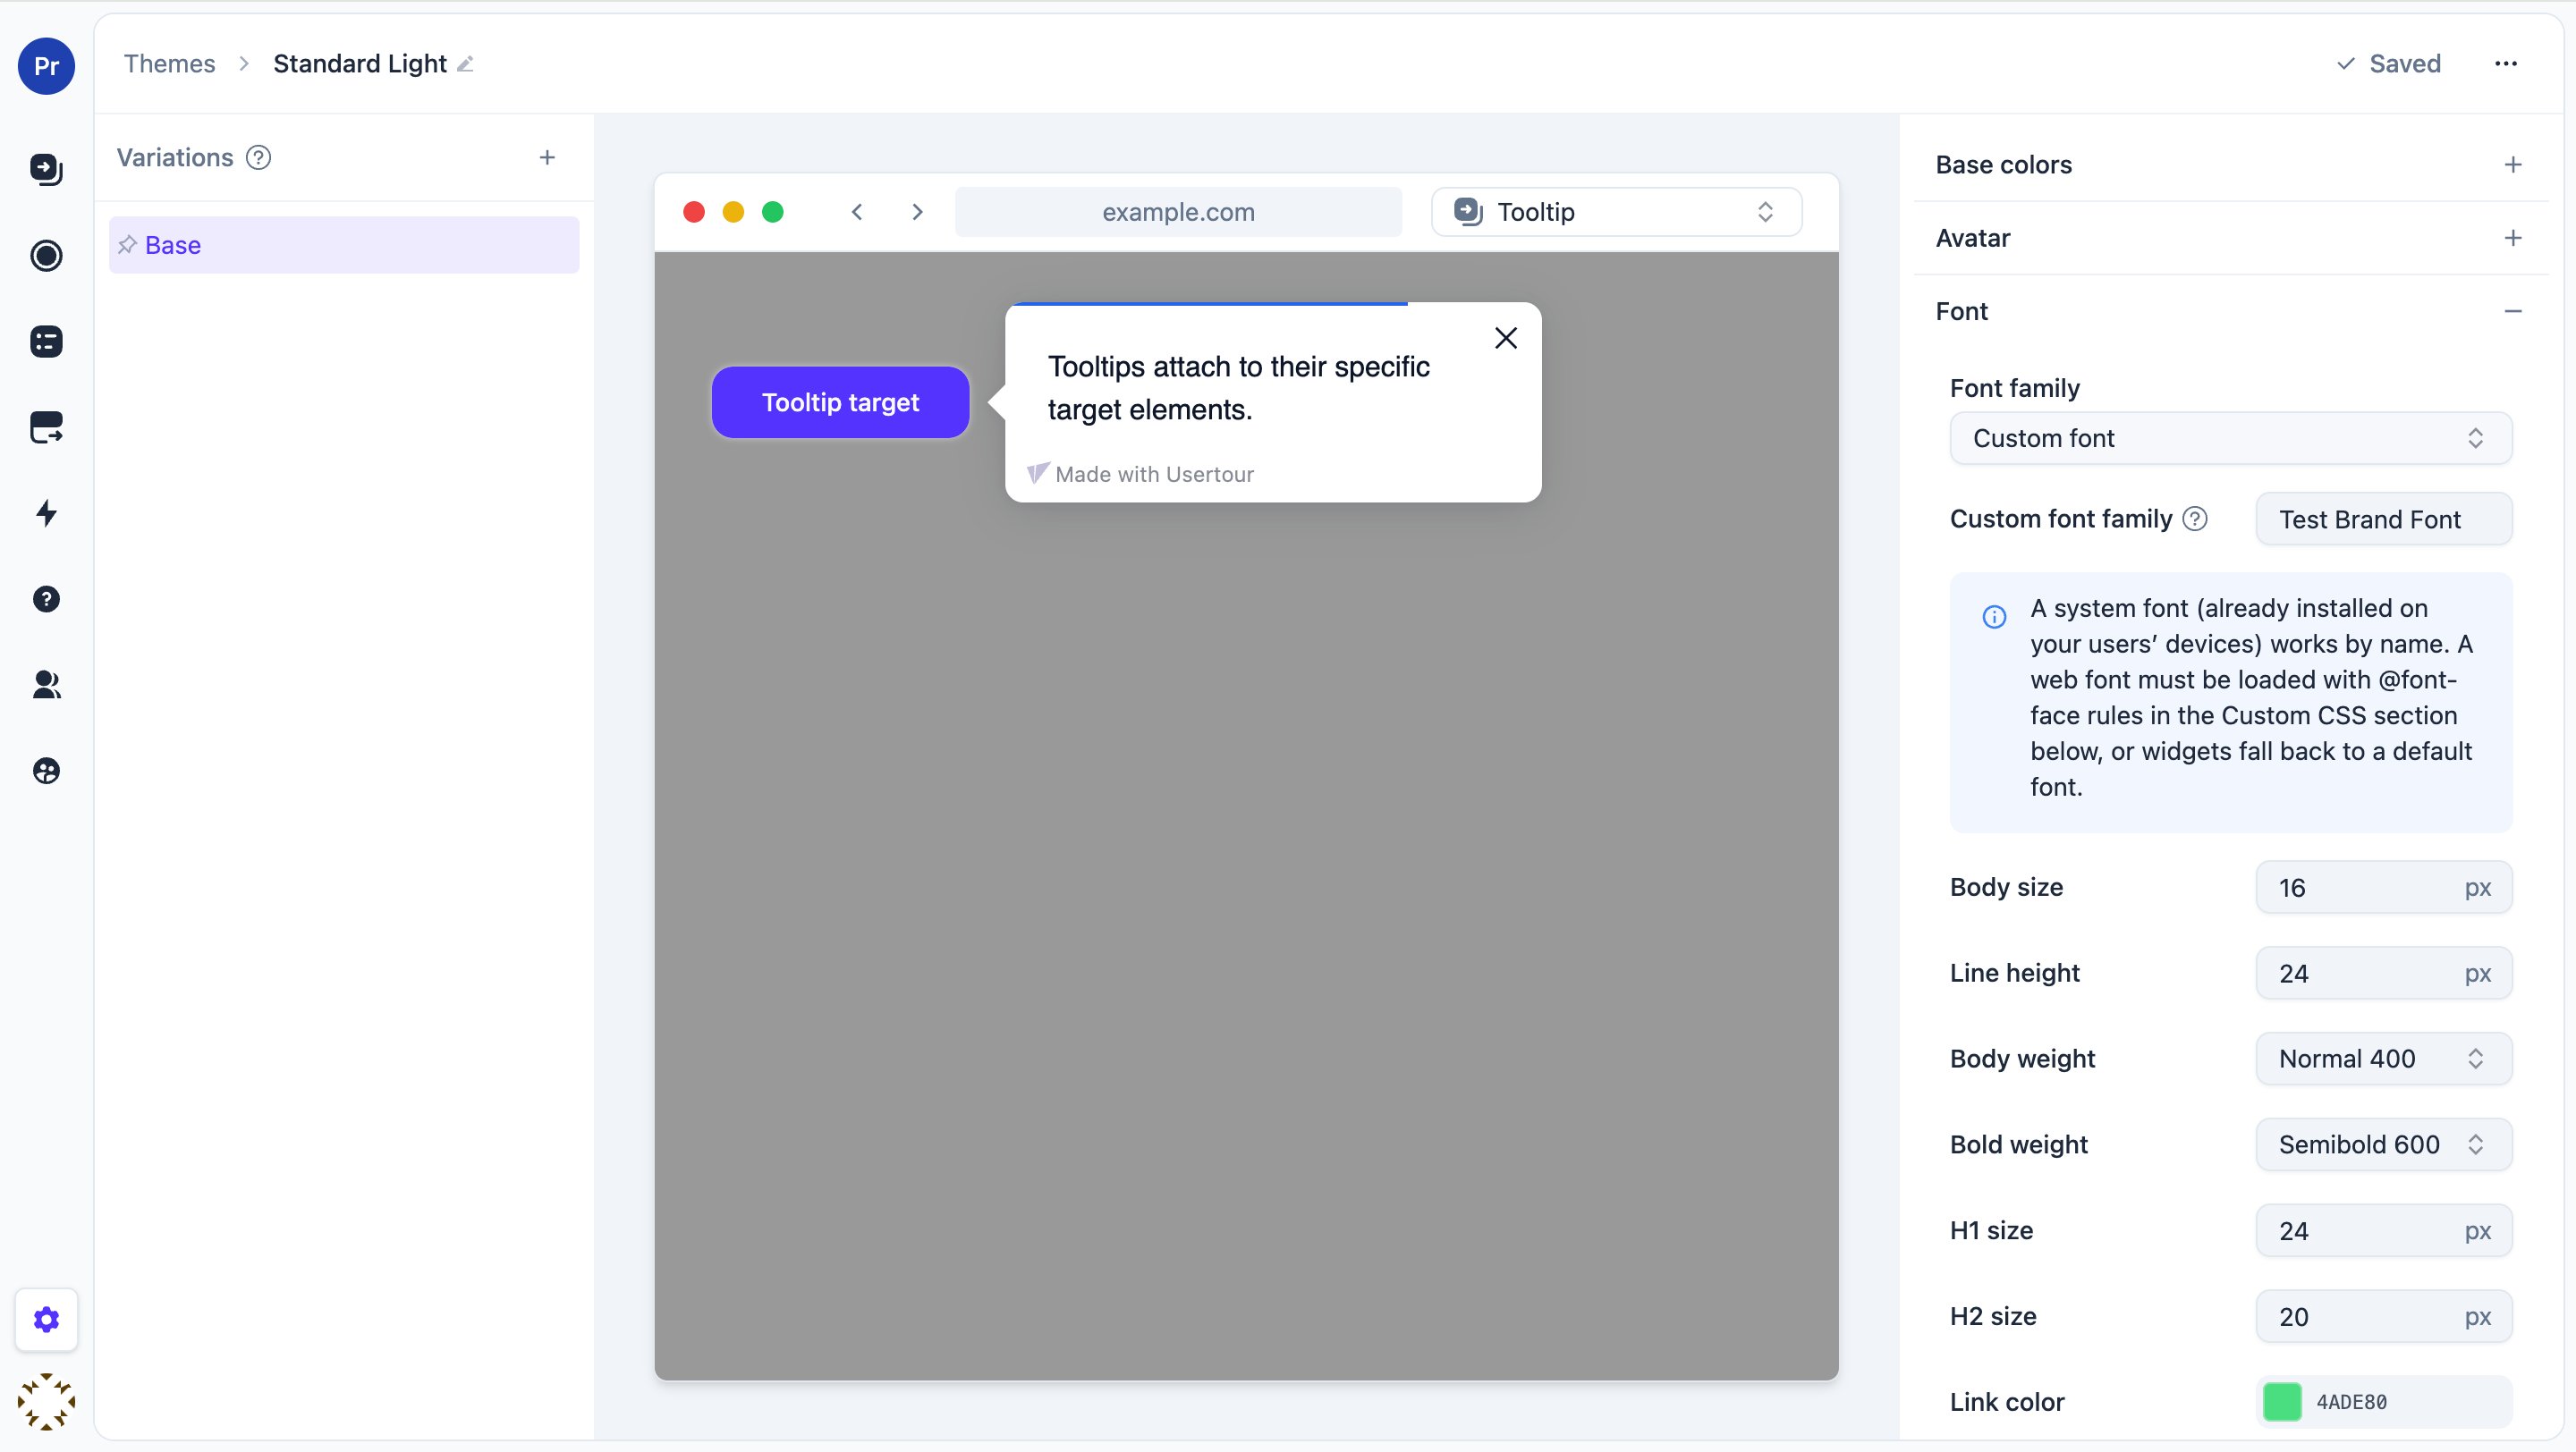Open the Checklists section in the sidebar
The height and width of the screenshot is (1452, 2576).
tap(46, 341)
